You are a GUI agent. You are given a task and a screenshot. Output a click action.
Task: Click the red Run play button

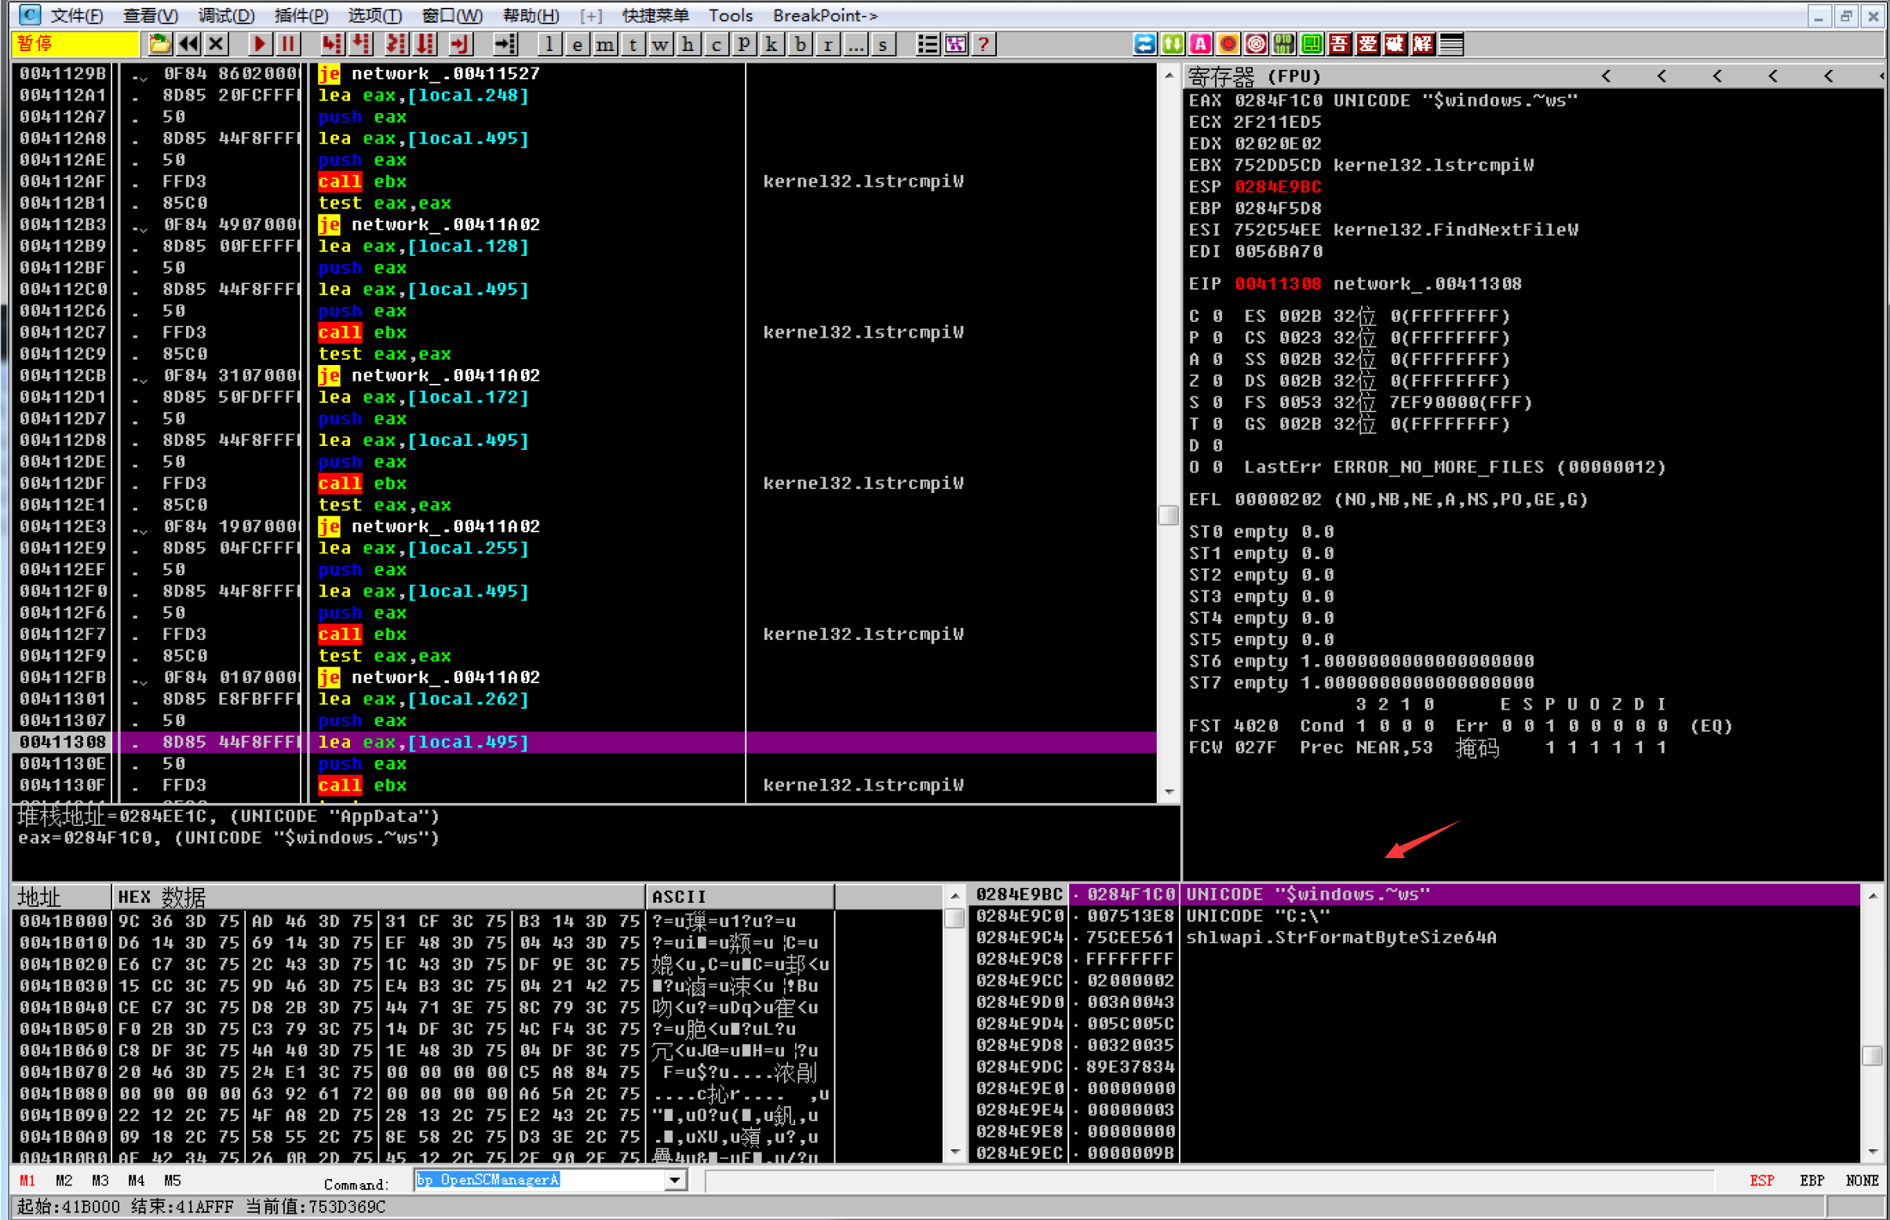click(x=259, y=45)
